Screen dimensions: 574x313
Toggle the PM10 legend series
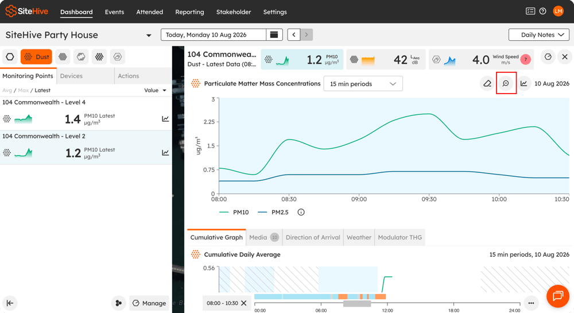click(x=234, y=212)
